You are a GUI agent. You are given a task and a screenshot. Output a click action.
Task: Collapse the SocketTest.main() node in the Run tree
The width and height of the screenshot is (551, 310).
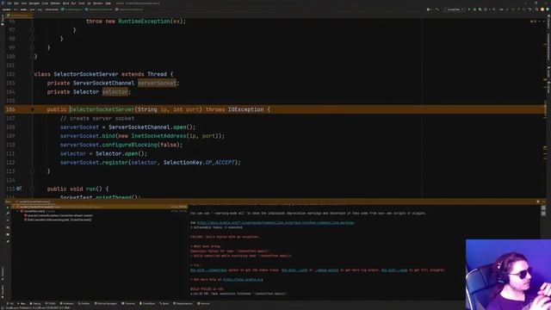click(x=17, y=211)
